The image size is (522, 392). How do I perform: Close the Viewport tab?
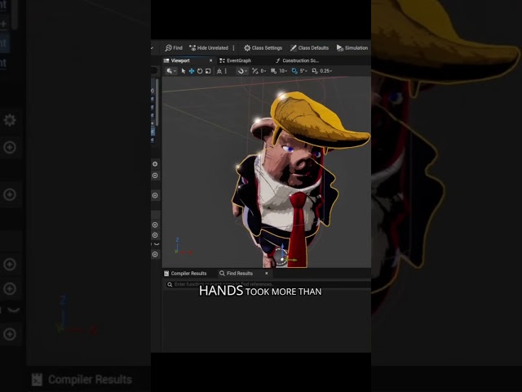[x=210, y=60]
